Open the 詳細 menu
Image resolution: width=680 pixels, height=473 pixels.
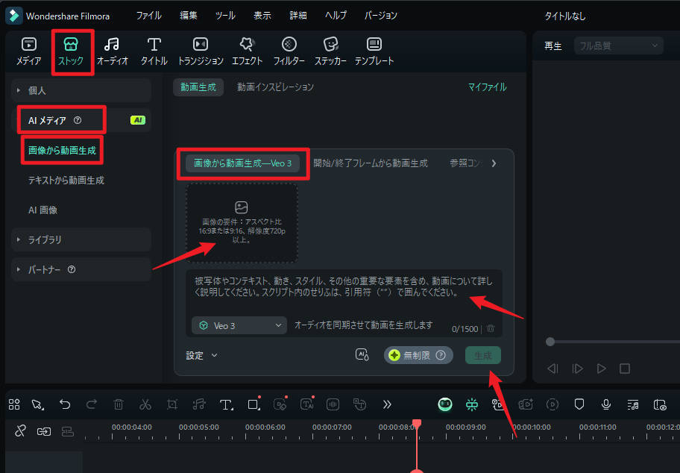[298, 16]
